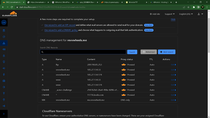Click the Search button
The image size is (210, 118).
point(132,52)
